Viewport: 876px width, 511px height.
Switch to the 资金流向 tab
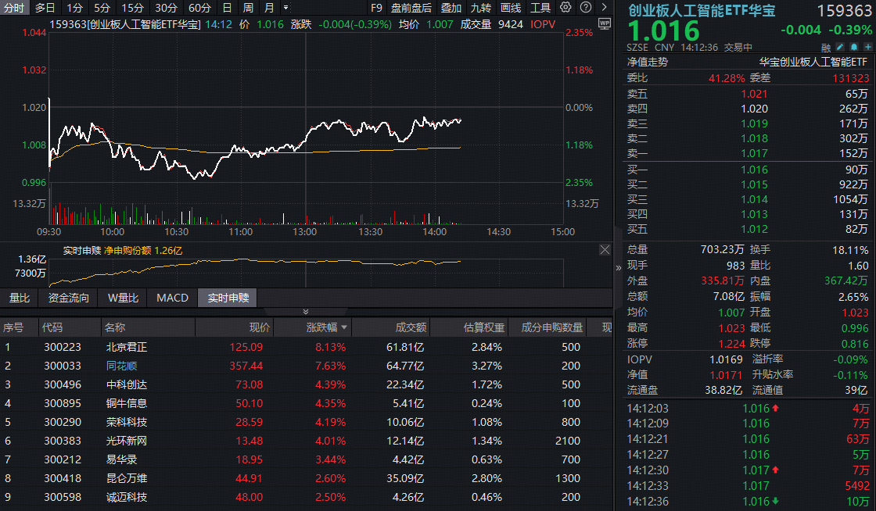[70, 298]
